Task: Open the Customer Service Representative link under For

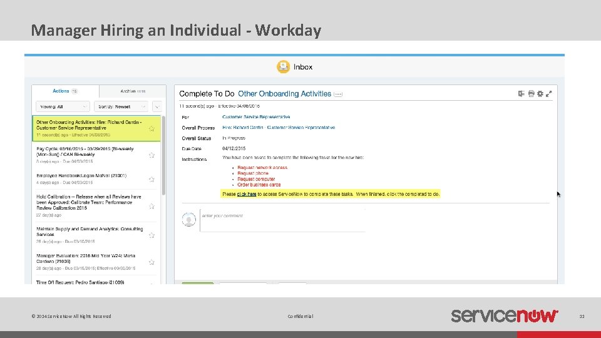Action: [x=256, y=117]
